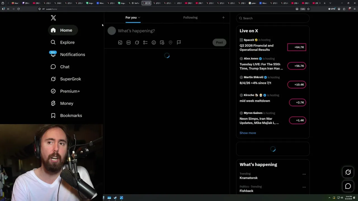This screenshot has width=358, height=201.
Task: Schedule the post with calendar icon
Action: [162, 42]
